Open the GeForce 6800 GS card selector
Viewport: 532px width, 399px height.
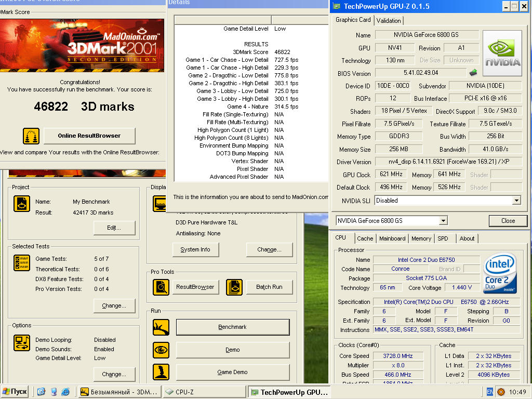coord(443,221)
